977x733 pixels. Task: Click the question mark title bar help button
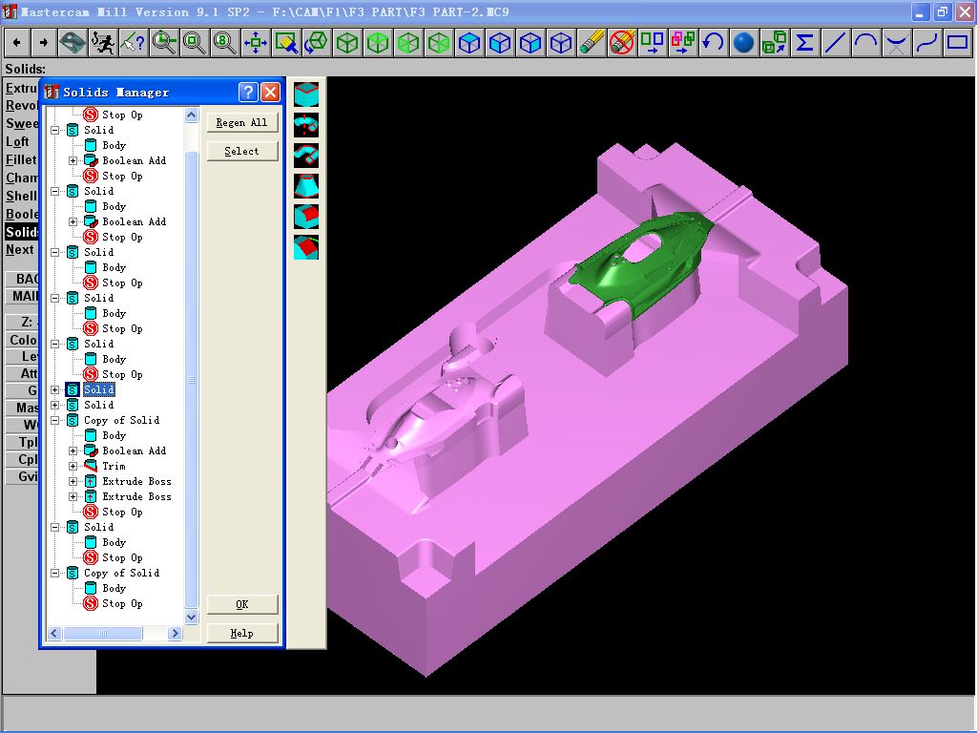248,93
